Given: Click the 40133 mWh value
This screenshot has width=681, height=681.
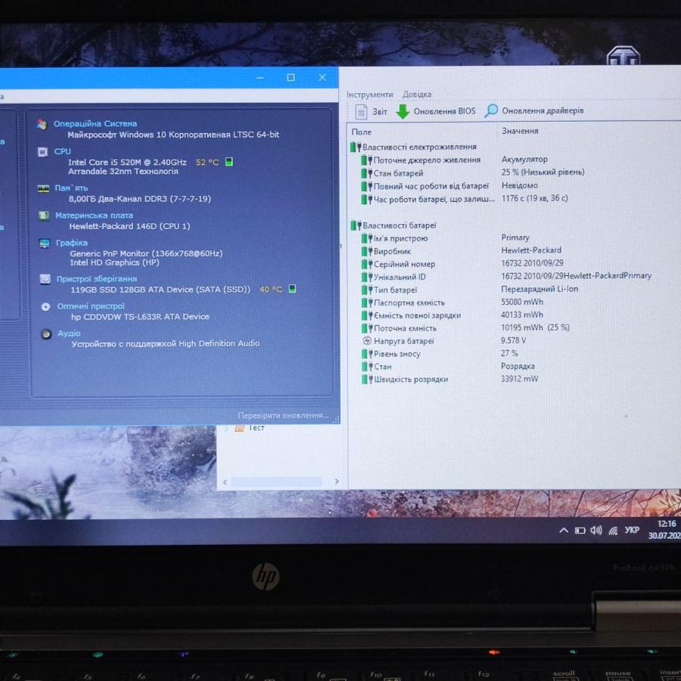Looking at the screenshot, I should pos(521,315).
